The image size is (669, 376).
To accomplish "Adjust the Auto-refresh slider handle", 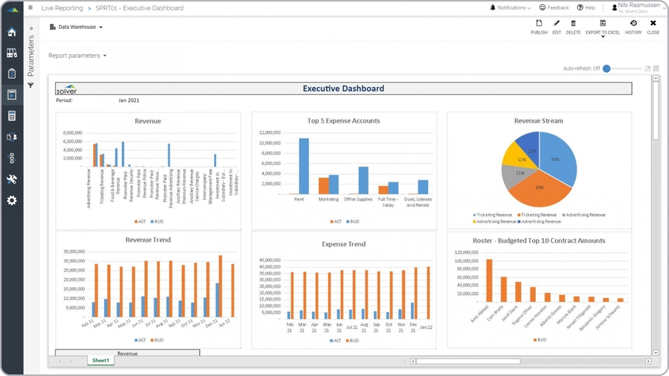I will [606, 69].
